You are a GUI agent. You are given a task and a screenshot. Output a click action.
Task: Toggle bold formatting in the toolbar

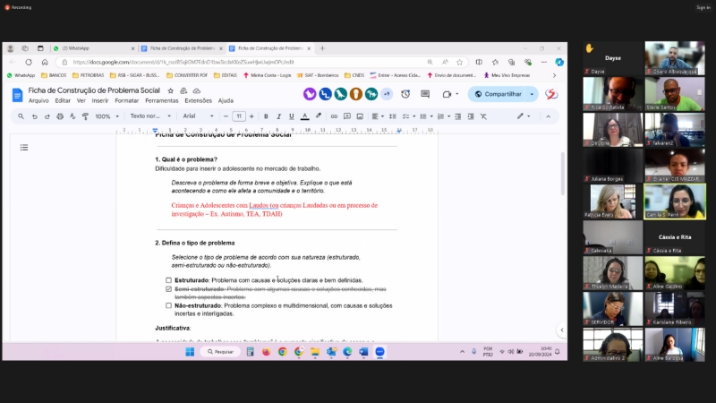coord(267,116)
